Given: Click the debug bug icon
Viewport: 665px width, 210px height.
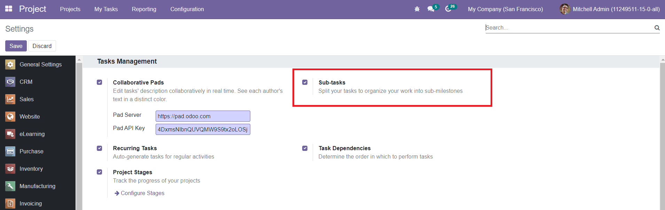Looking at the screenshot, I should 417,9.
